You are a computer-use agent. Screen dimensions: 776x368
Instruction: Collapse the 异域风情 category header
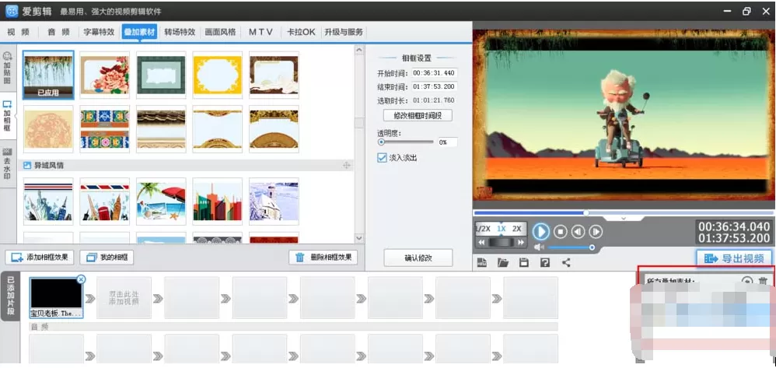point(186,166)
